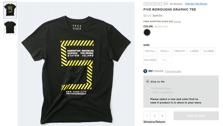Select the Ship to Me radio option
223x126 pixels.
coord(147,82)
